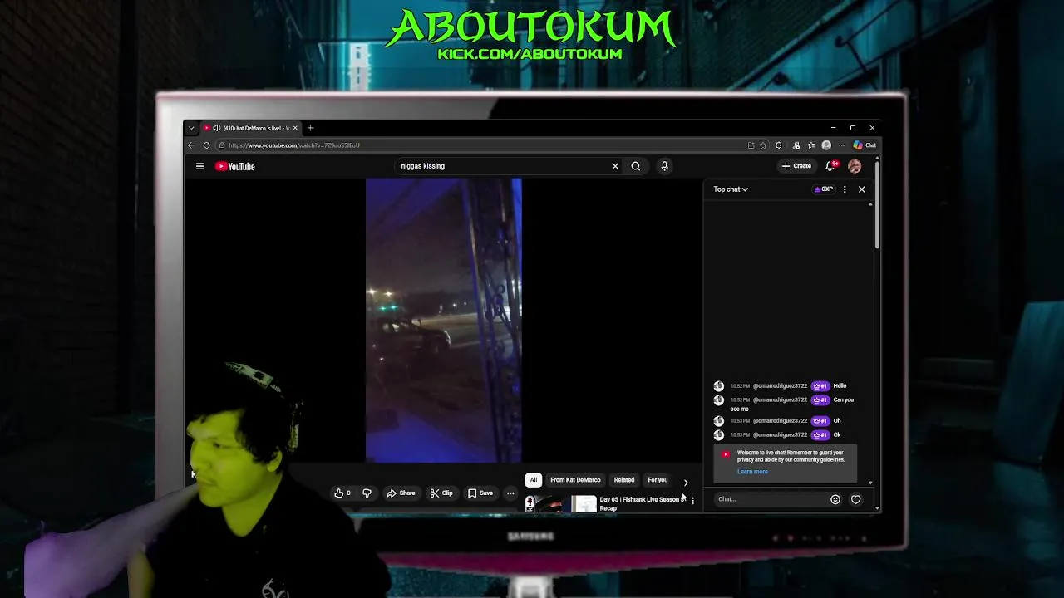The image size is (1064, 598).
Task: Select the For you filter chip
Action: tap(658, 480)
